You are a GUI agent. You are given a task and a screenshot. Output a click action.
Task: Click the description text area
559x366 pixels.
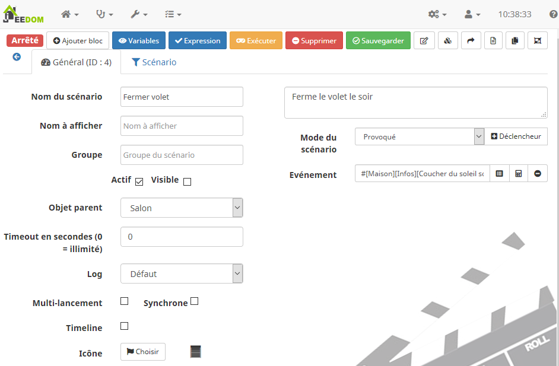coord(415,103)
